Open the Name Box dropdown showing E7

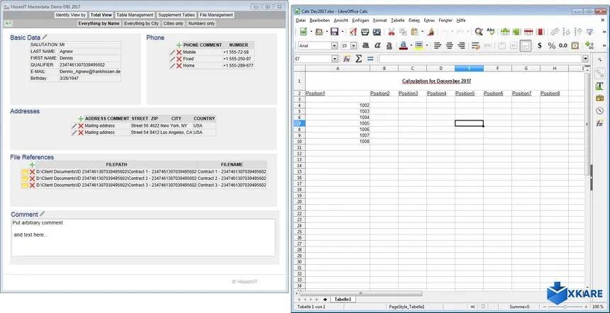pyautogui.click(x=335, y=59)
